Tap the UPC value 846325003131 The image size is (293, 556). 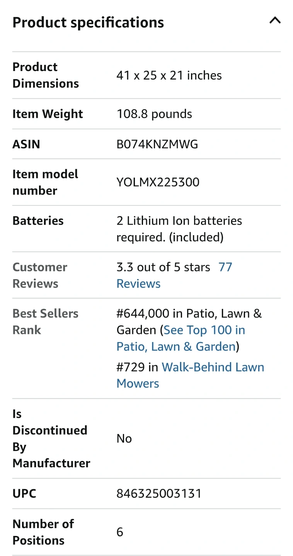point(159,494)
